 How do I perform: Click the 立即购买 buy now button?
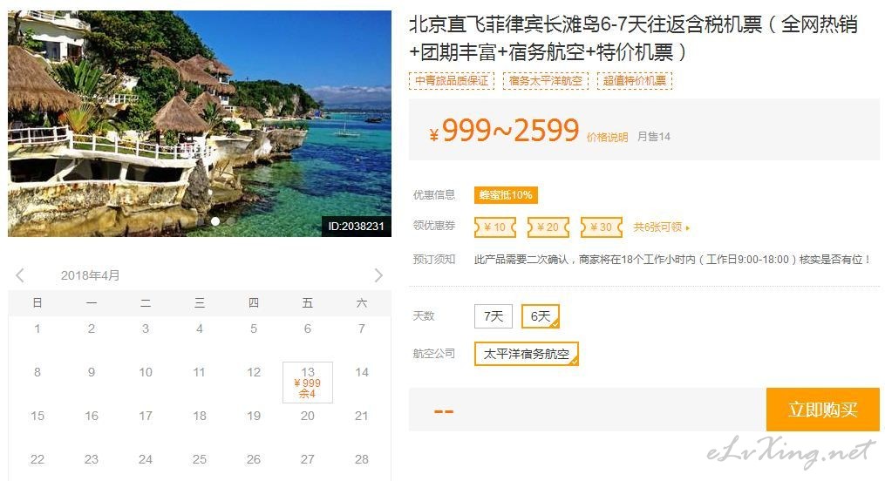coord(823,410)
